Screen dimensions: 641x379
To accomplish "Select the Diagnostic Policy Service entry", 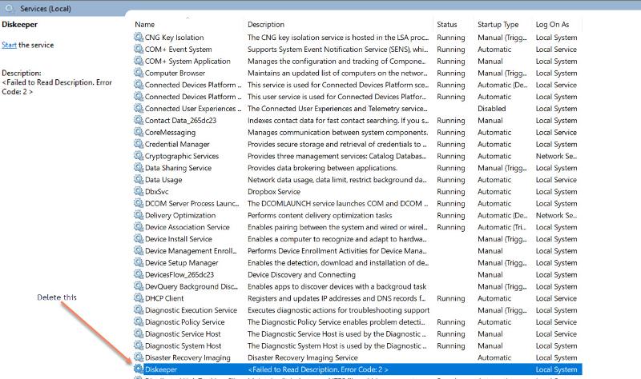I will 184,322.
